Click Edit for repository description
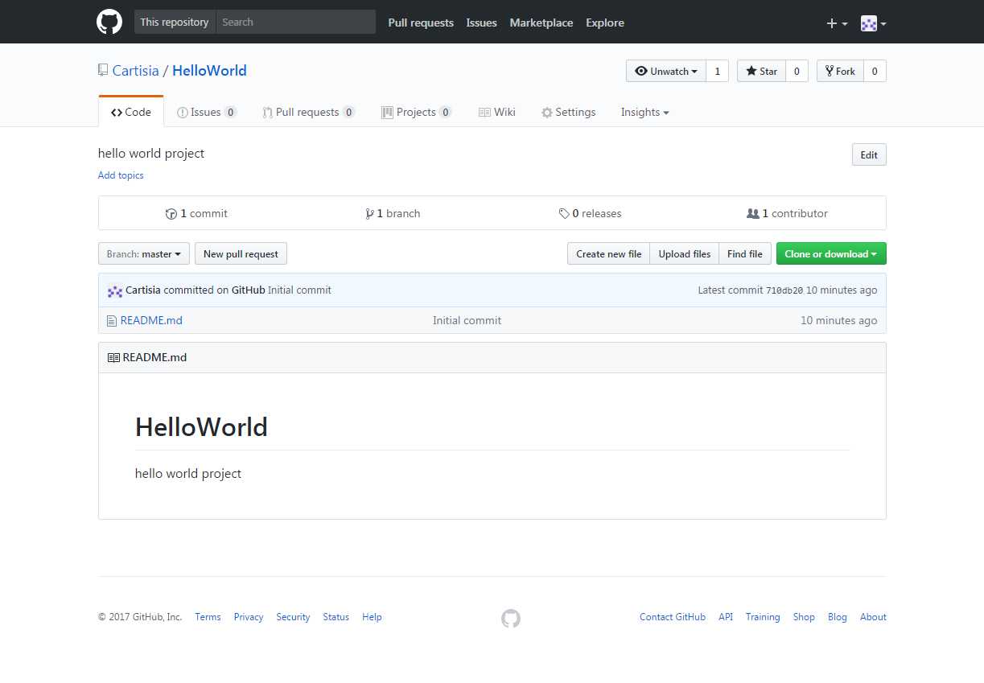The height and width of the screenshot is (683, 984). pyautogui.click(x=869, y=154)
